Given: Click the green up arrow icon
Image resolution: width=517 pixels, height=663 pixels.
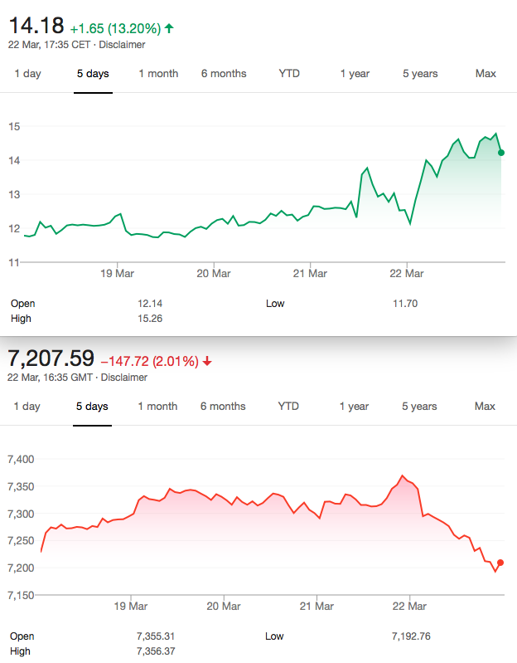Looking at the screenshot, I should pyautogui.click(x=169, y=28).
